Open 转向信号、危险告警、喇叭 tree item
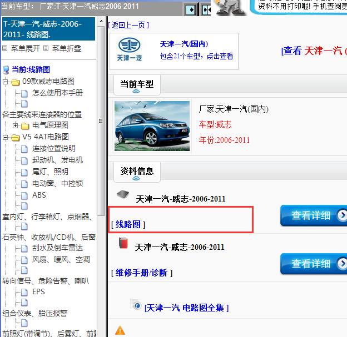 pos(46,281)
